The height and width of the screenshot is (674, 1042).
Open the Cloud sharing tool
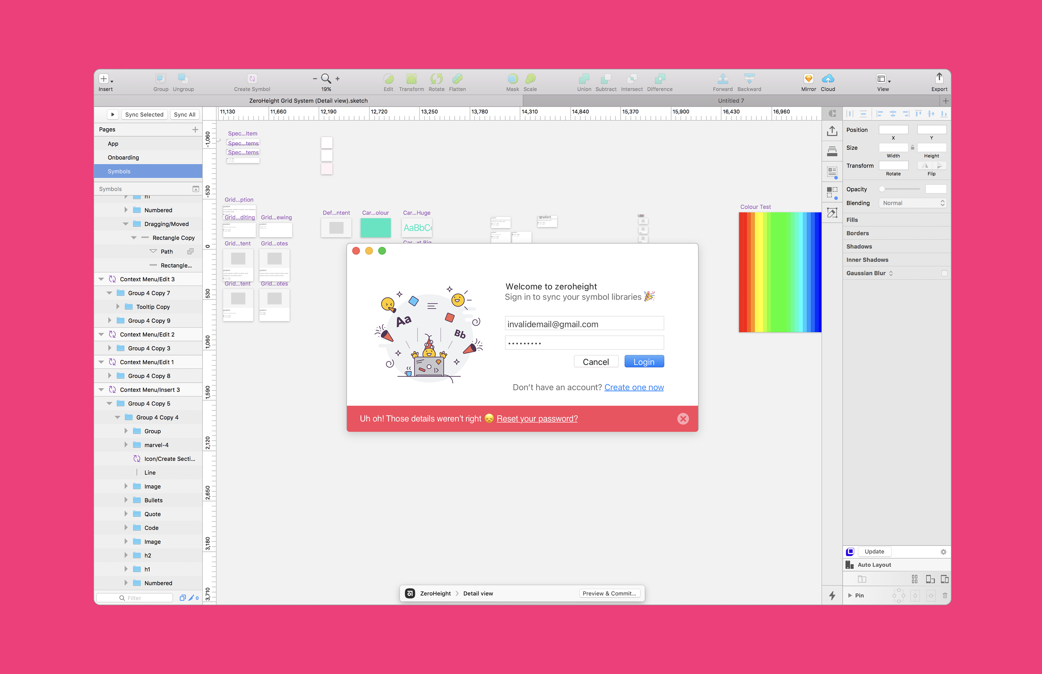(x=828, y=79)
